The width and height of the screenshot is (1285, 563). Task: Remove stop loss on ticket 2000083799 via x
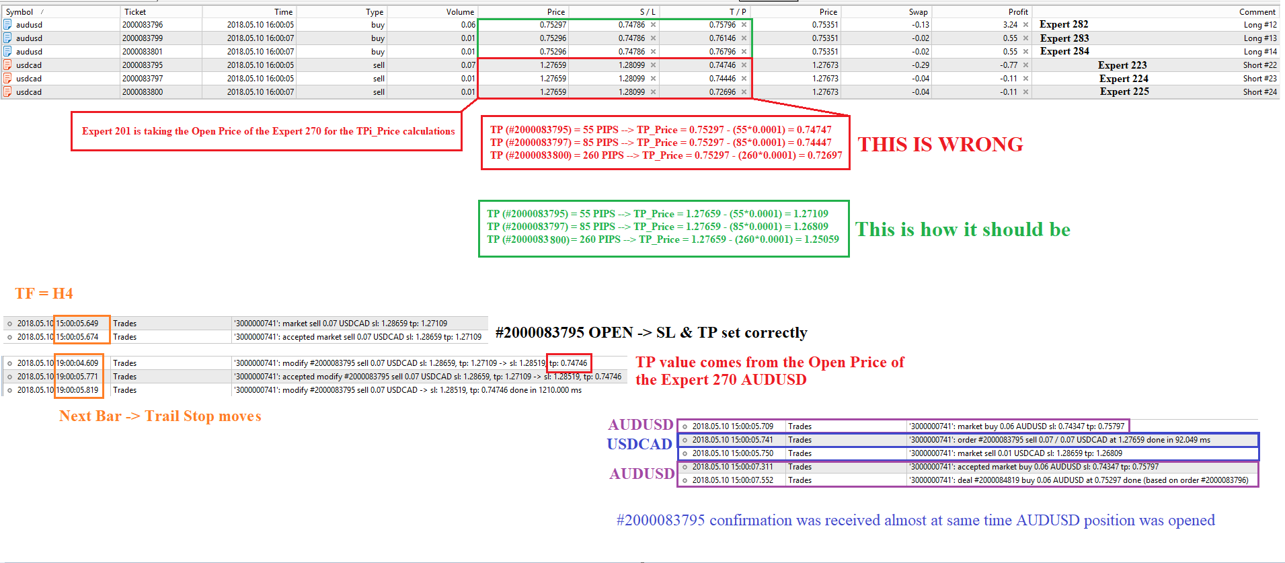coord(653,38)
